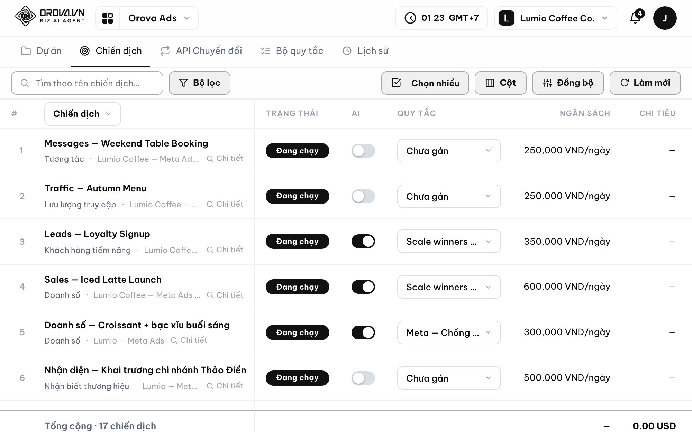The image size is (692, 432).
Task: Switch to the Dự án tab
Action: (x=41, y=51)
